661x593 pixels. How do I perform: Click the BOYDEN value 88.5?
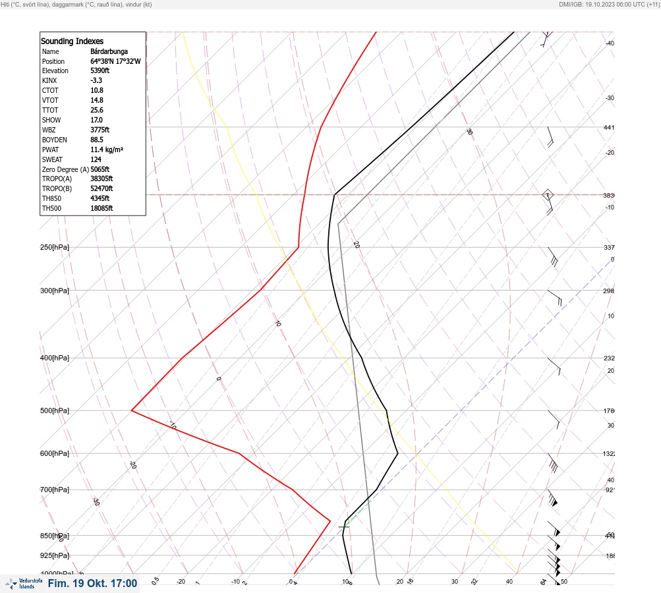point(96,140)
